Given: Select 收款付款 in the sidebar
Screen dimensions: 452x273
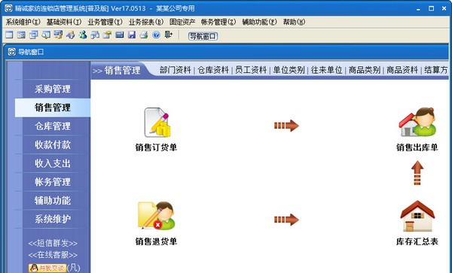Looking at the screenshot, I should tap(53, 144).
